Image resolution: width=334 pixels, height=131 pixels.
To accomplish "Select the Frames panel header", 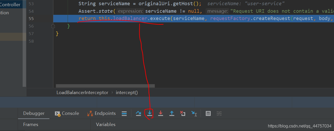I will click(31, 125).
